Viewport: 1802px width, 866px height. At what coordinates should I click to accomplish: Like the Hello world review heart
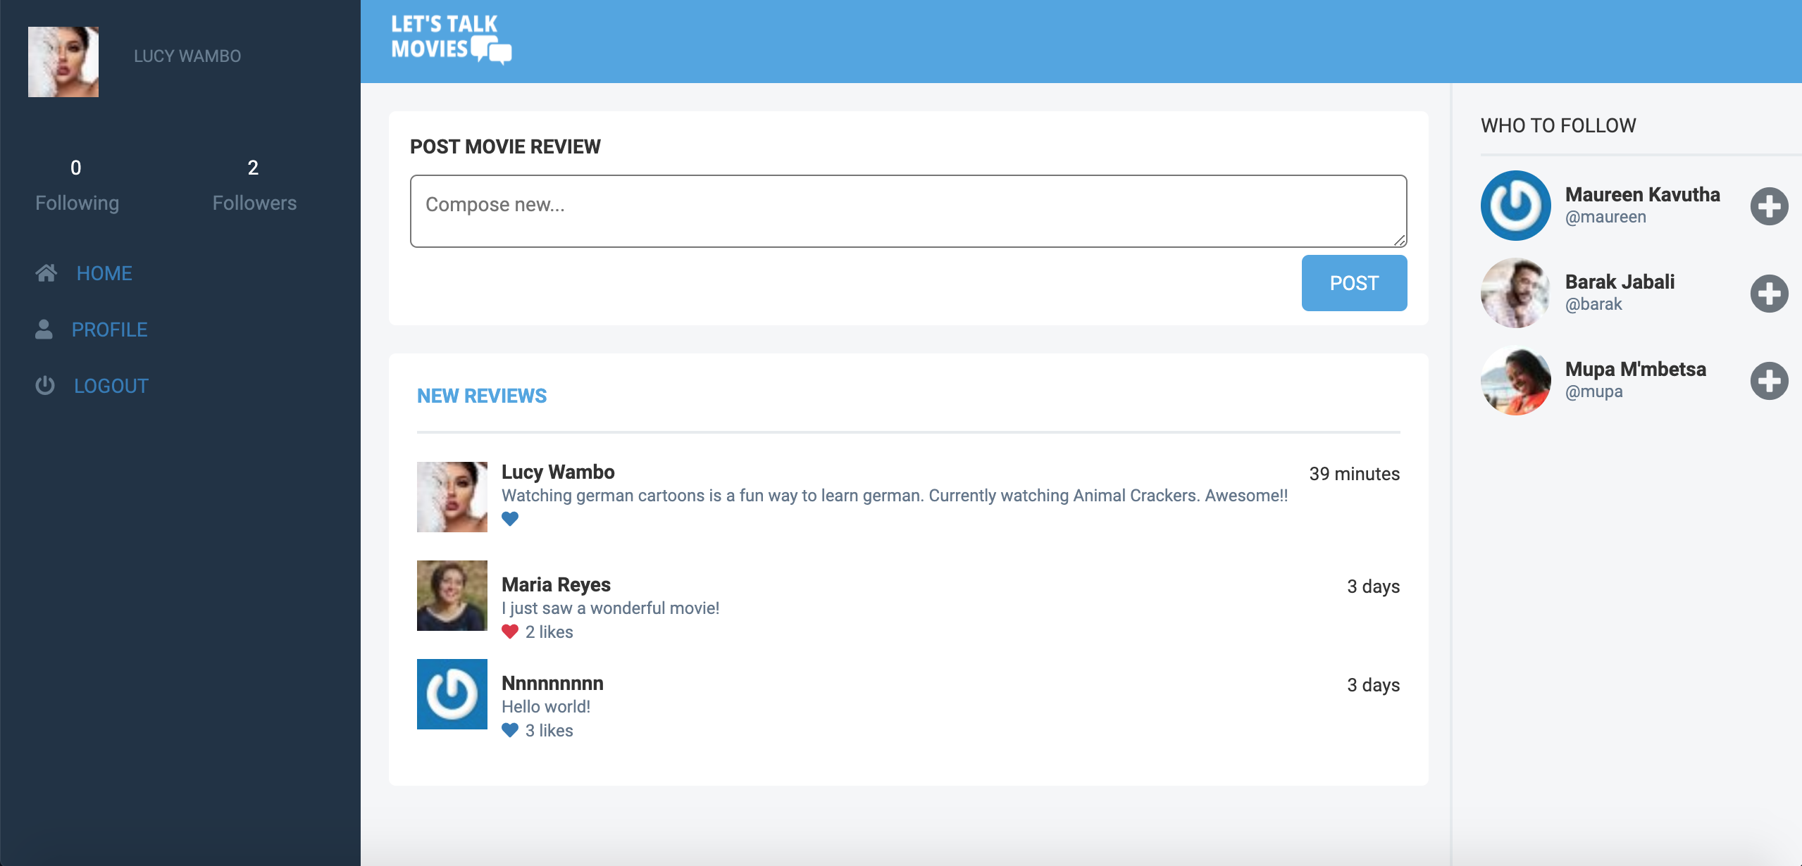510,730
